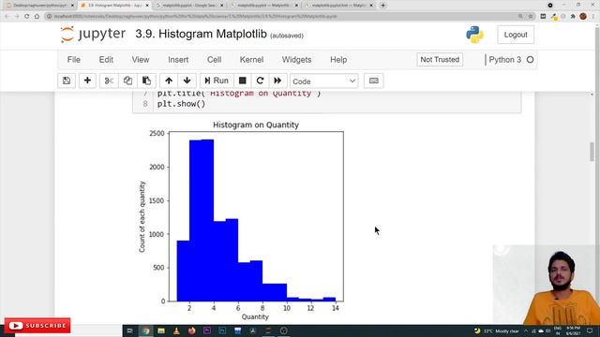This screenshot has height=337, width=600.
Task: Click the Not Trusted button
Action: click(x=440, y=60)
